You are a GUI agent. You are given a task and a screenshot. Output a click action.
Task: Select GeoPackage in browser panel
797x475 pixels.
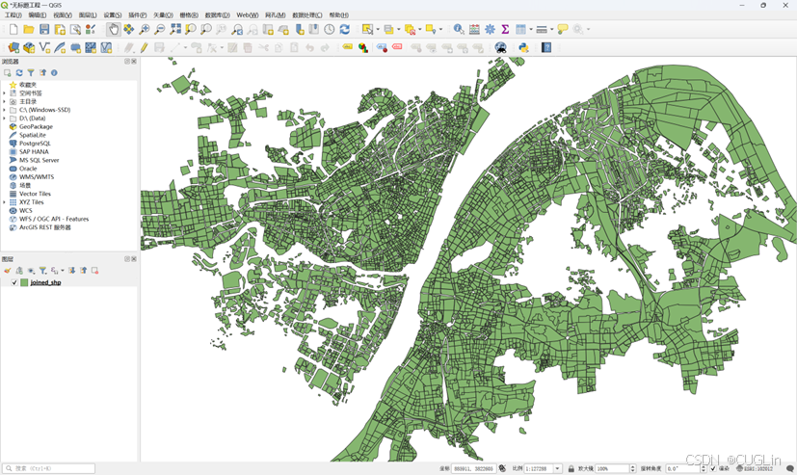pos(36,126)
